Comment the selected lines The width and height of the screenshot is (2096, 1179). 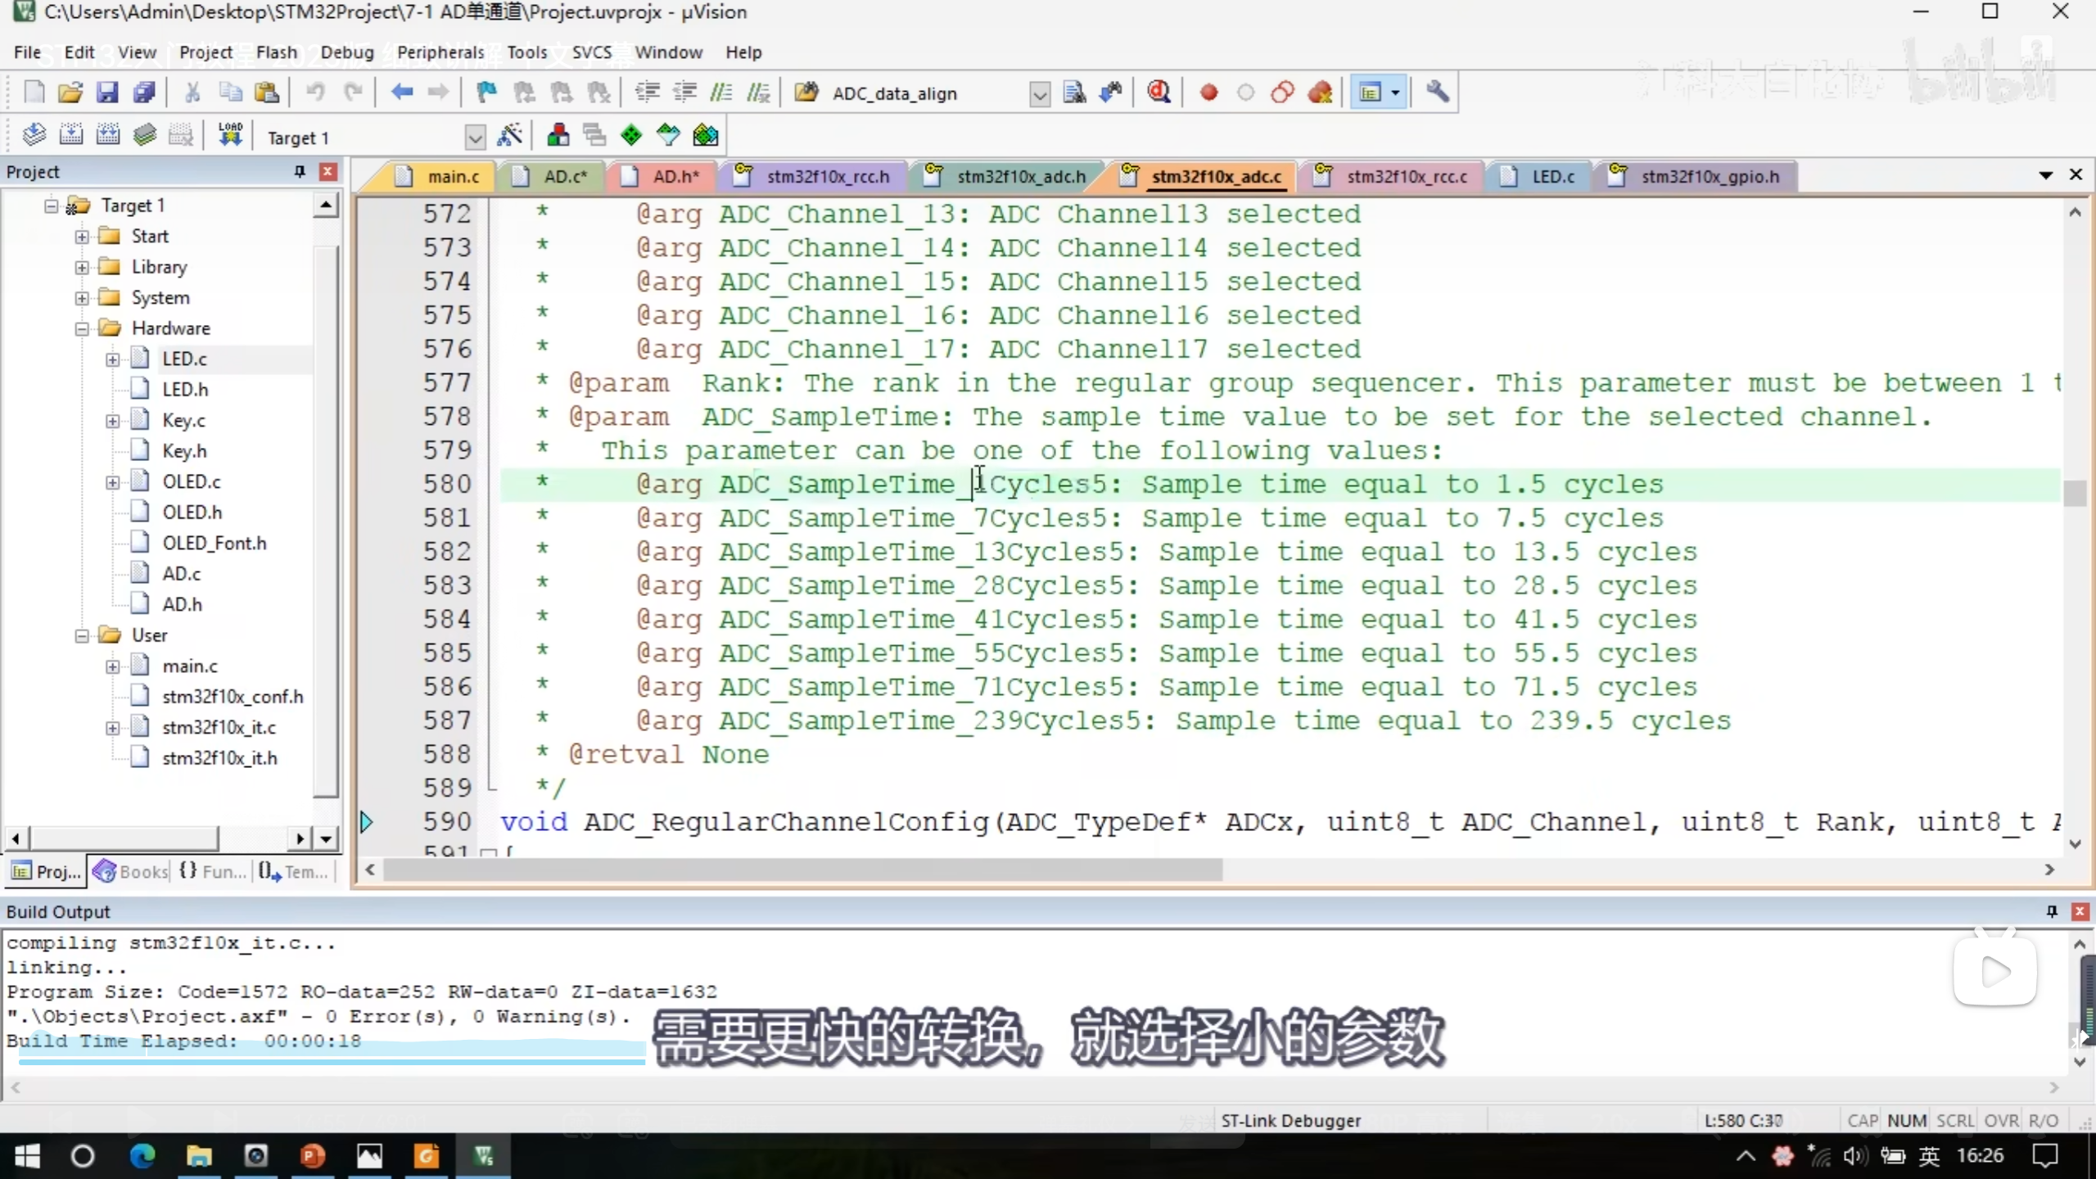(720, 93)
